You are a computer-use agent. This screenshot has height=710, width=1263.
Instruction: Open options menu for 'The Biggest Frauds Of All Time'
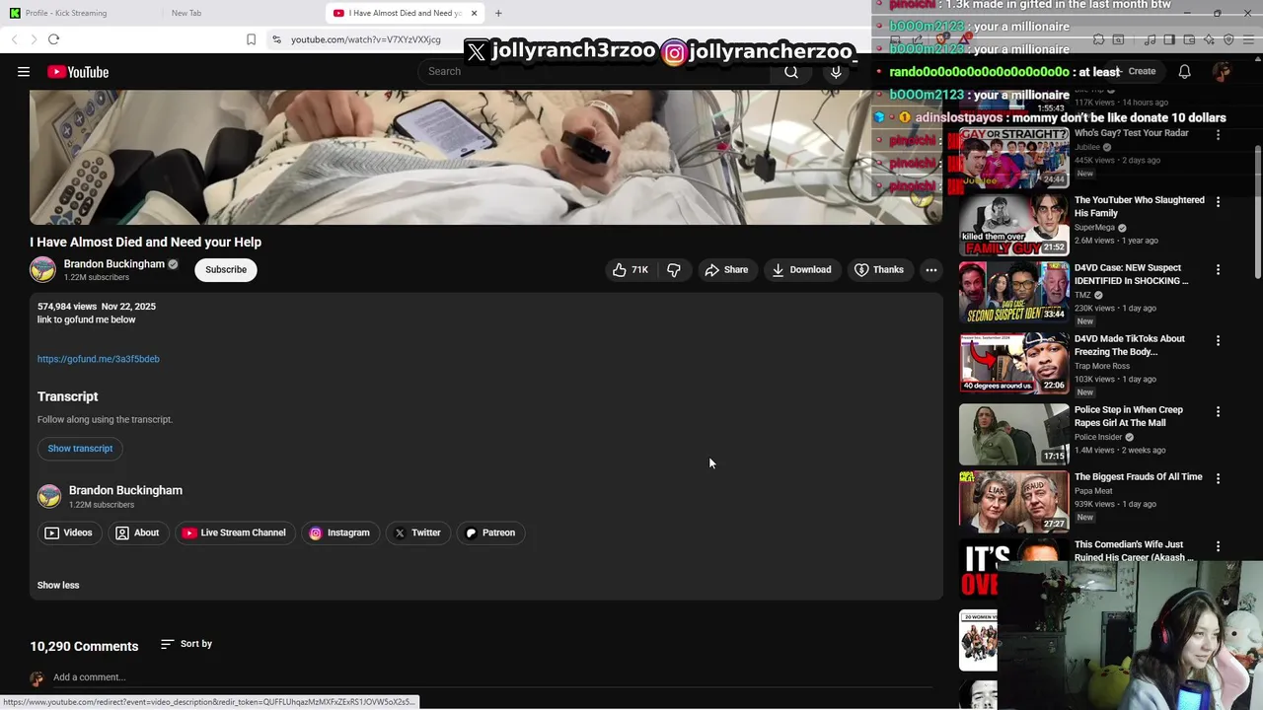coord(1218,478)
